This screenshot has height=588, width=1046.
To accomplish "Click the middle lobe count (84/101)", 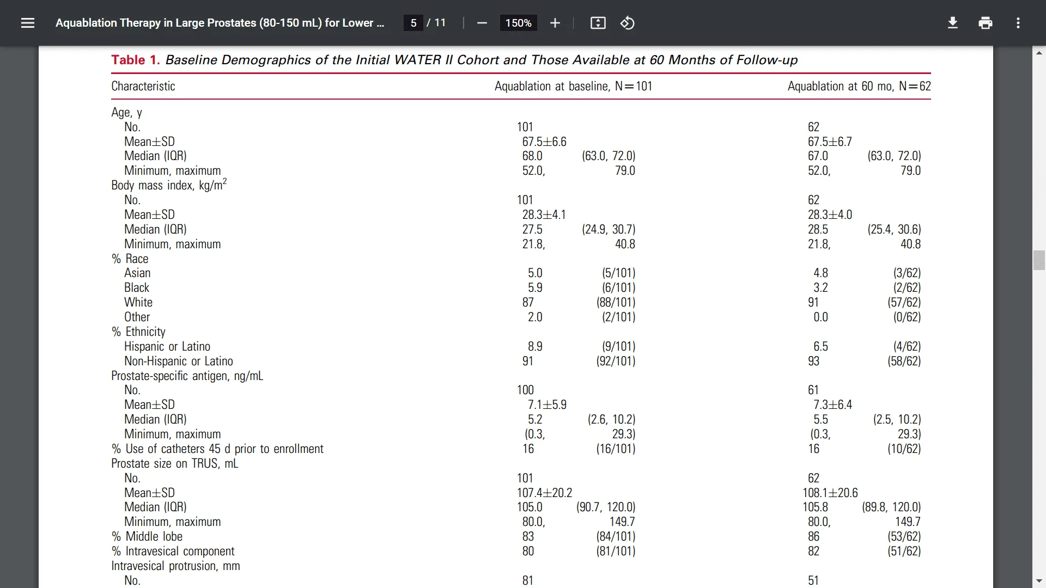I will [x=616, y=537].
